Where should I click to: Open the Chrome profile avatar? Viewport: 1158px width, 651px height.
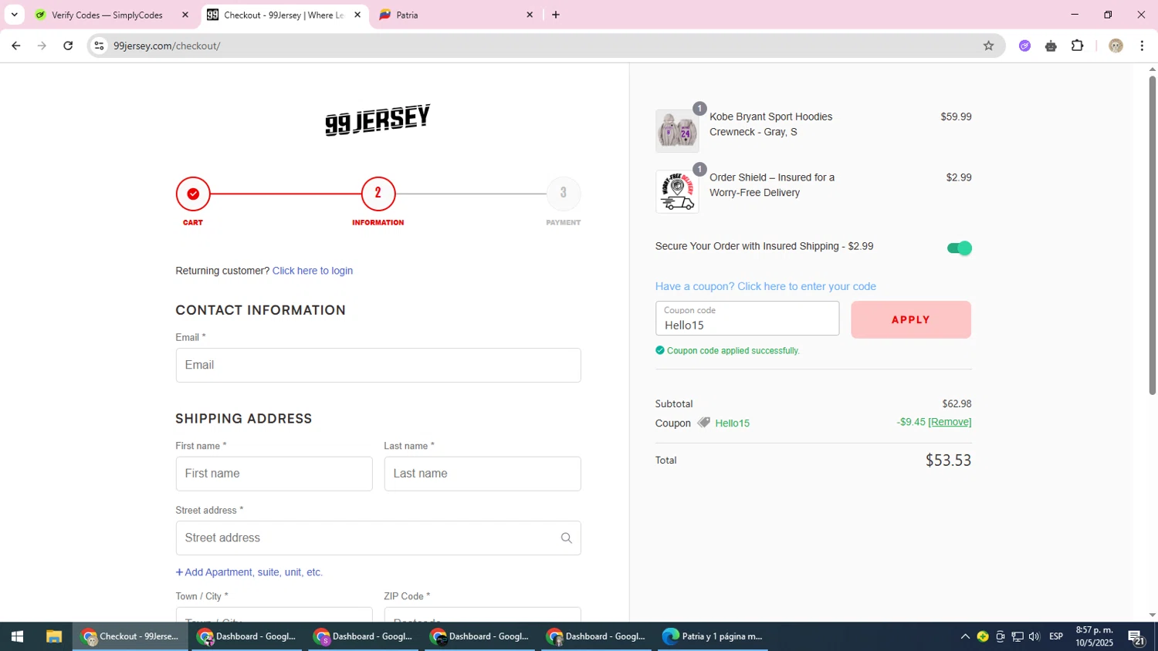tap(1116, 46)
